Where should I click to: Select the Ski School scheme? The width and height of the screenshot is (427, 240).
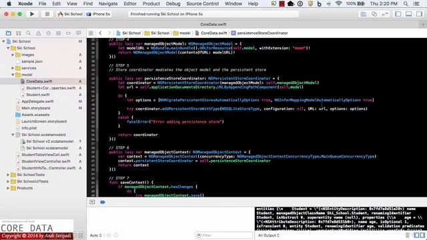71,14
